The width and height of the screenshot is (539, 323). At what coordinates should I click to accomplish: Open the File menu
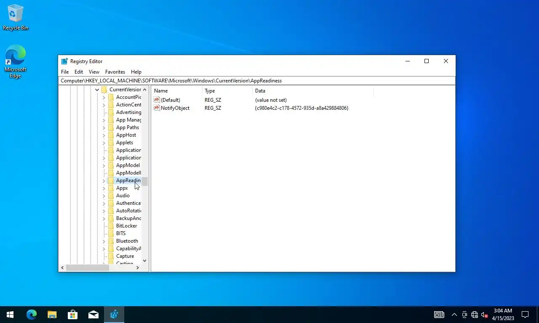point(65,72)
